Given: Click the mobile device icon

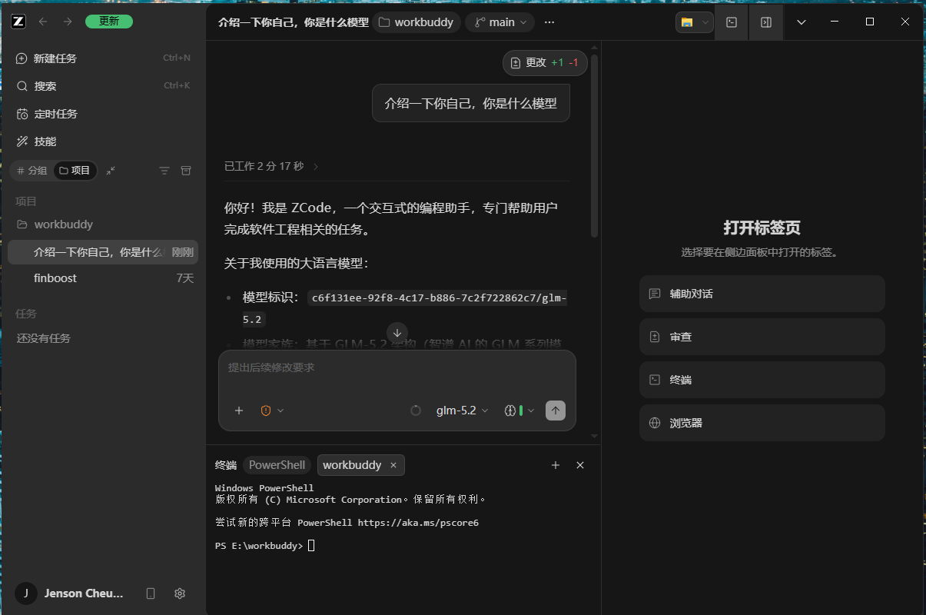Looking at the screenshot, I should (x=151, y=593).
